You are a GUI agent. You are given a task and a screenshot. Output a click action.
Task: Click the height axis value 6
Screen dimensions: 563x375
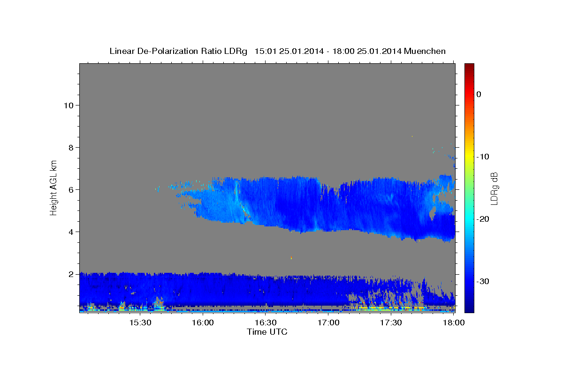pos(70,189)
